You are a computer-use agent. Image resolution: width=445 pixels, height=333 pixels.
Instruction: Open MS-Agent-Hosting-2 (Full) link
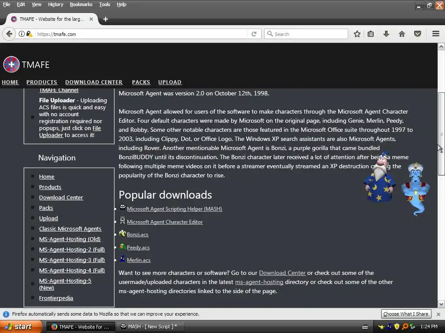(72, 249)
